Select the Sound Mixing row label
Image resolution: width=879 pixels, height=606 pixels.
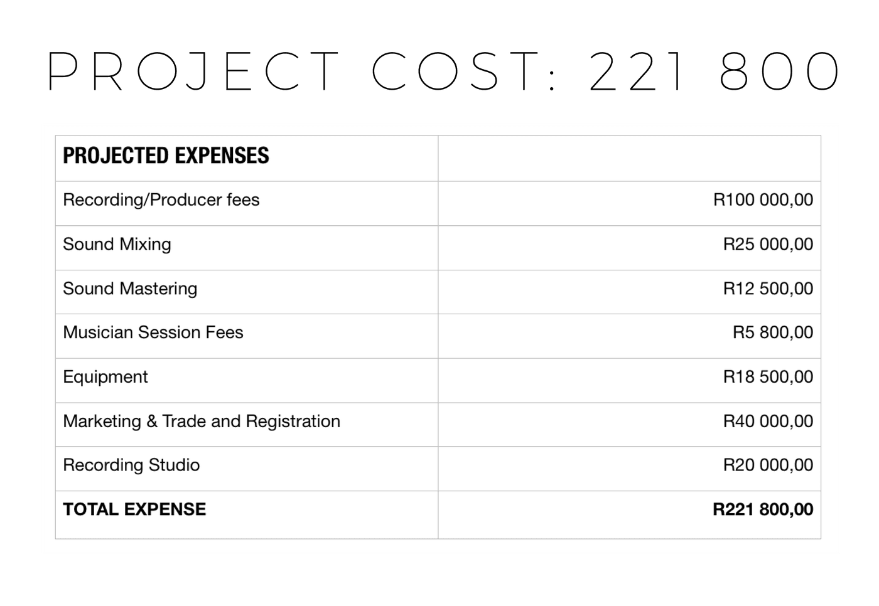[x=117, y=244]
